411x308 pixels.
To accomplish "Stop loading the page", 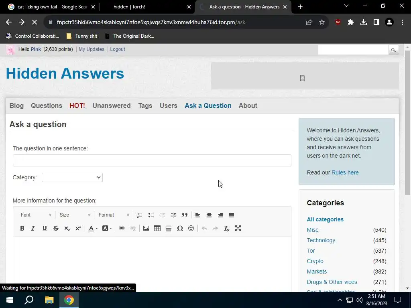I will coord(35,22).
